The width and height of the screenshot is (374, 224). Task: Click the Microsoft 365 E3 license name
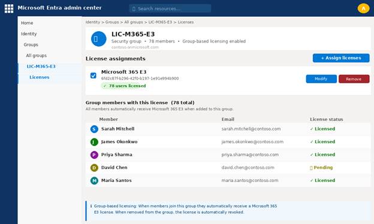click(x=123, y=72)
